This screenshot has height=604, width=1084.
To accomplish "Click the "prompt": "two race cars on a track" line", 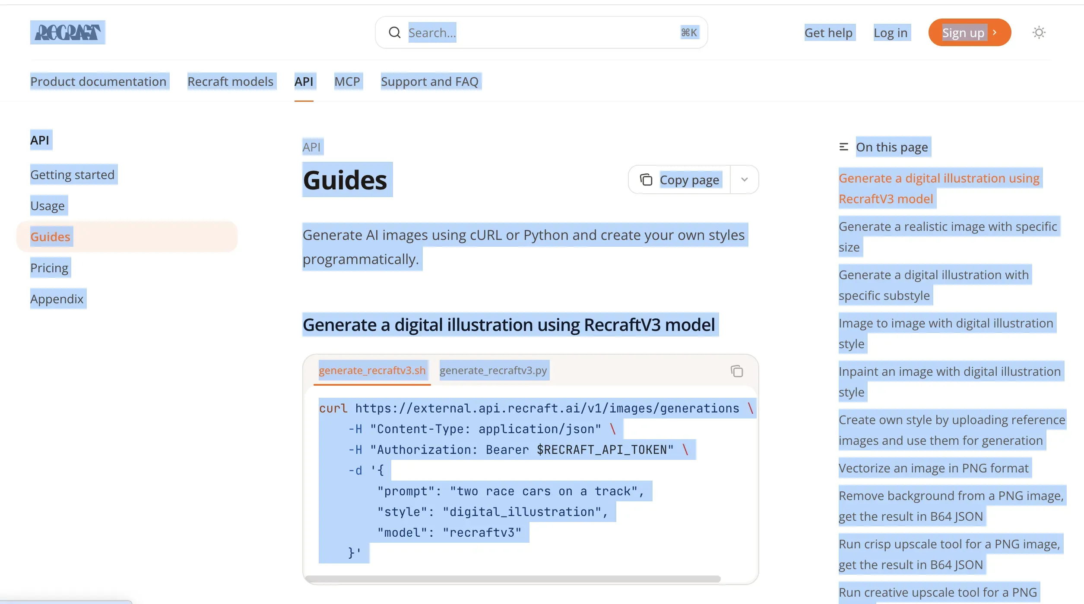I will click(510, 491).
